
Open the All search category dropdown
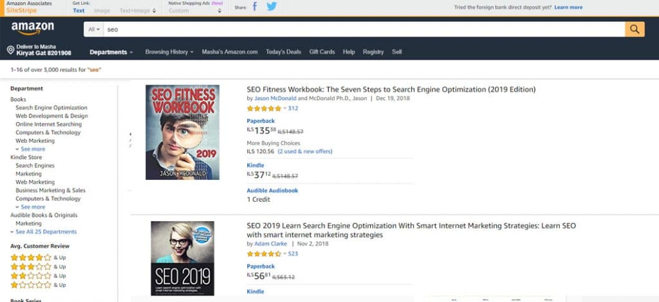pos(93,30)
